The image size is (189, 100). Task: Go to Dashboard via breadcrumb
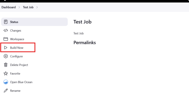coord(9,7)
